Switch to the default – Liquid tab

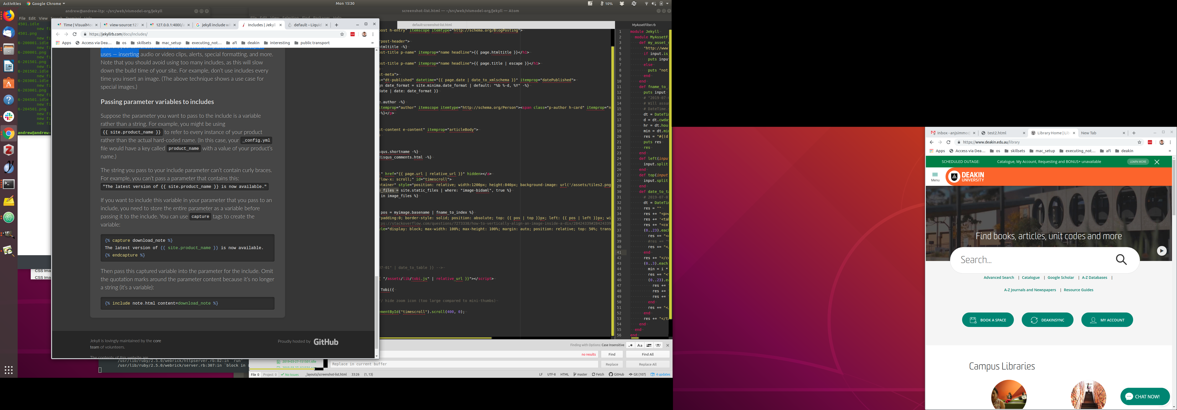point(307,25)
